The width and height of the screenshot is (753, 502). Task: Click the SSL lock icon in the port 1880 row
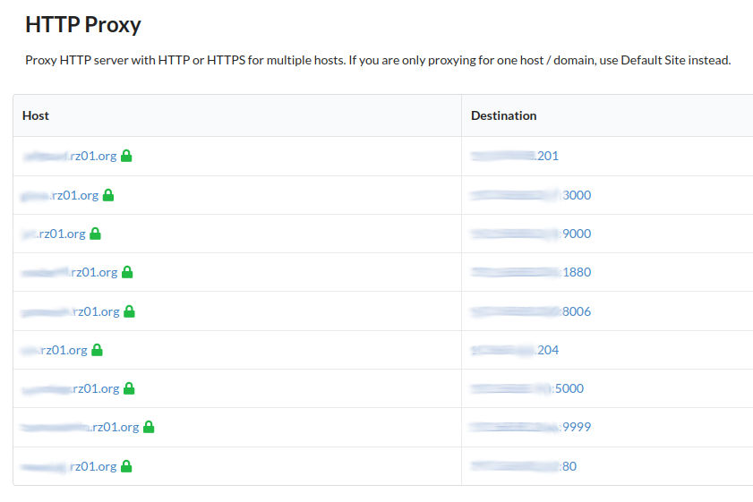pos(127,272)
